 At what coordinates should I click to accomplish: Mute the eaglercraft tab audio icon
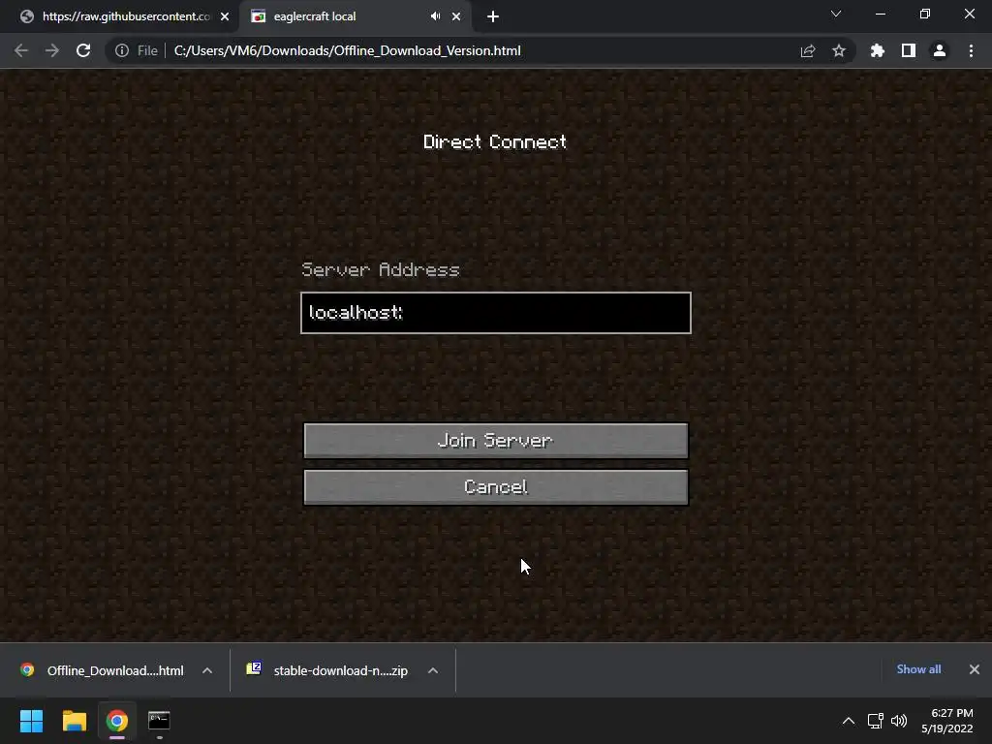pos(435,15)
